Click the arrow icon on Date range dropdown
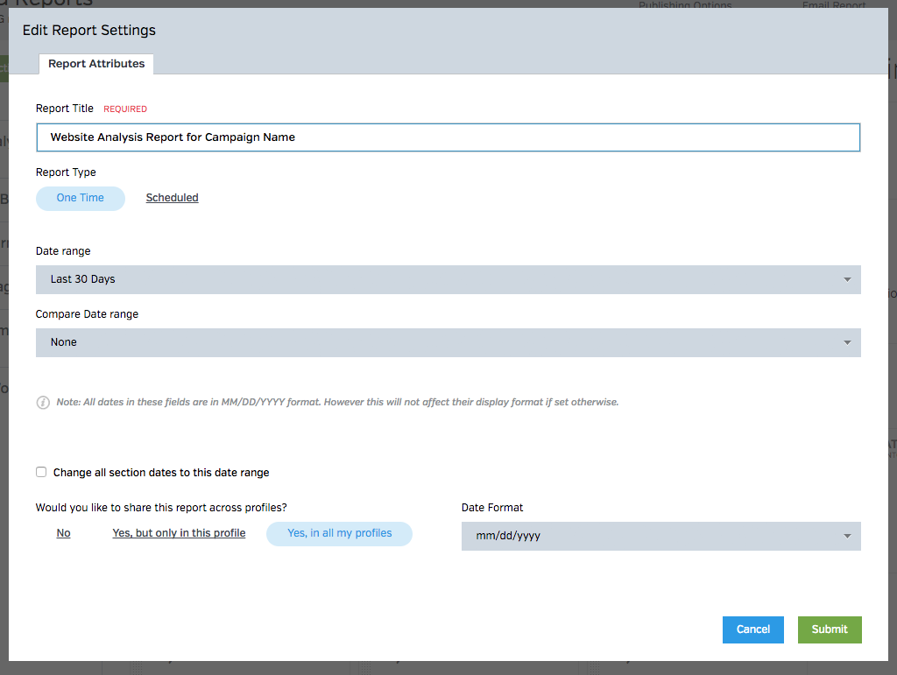 (x=846, y=280)
